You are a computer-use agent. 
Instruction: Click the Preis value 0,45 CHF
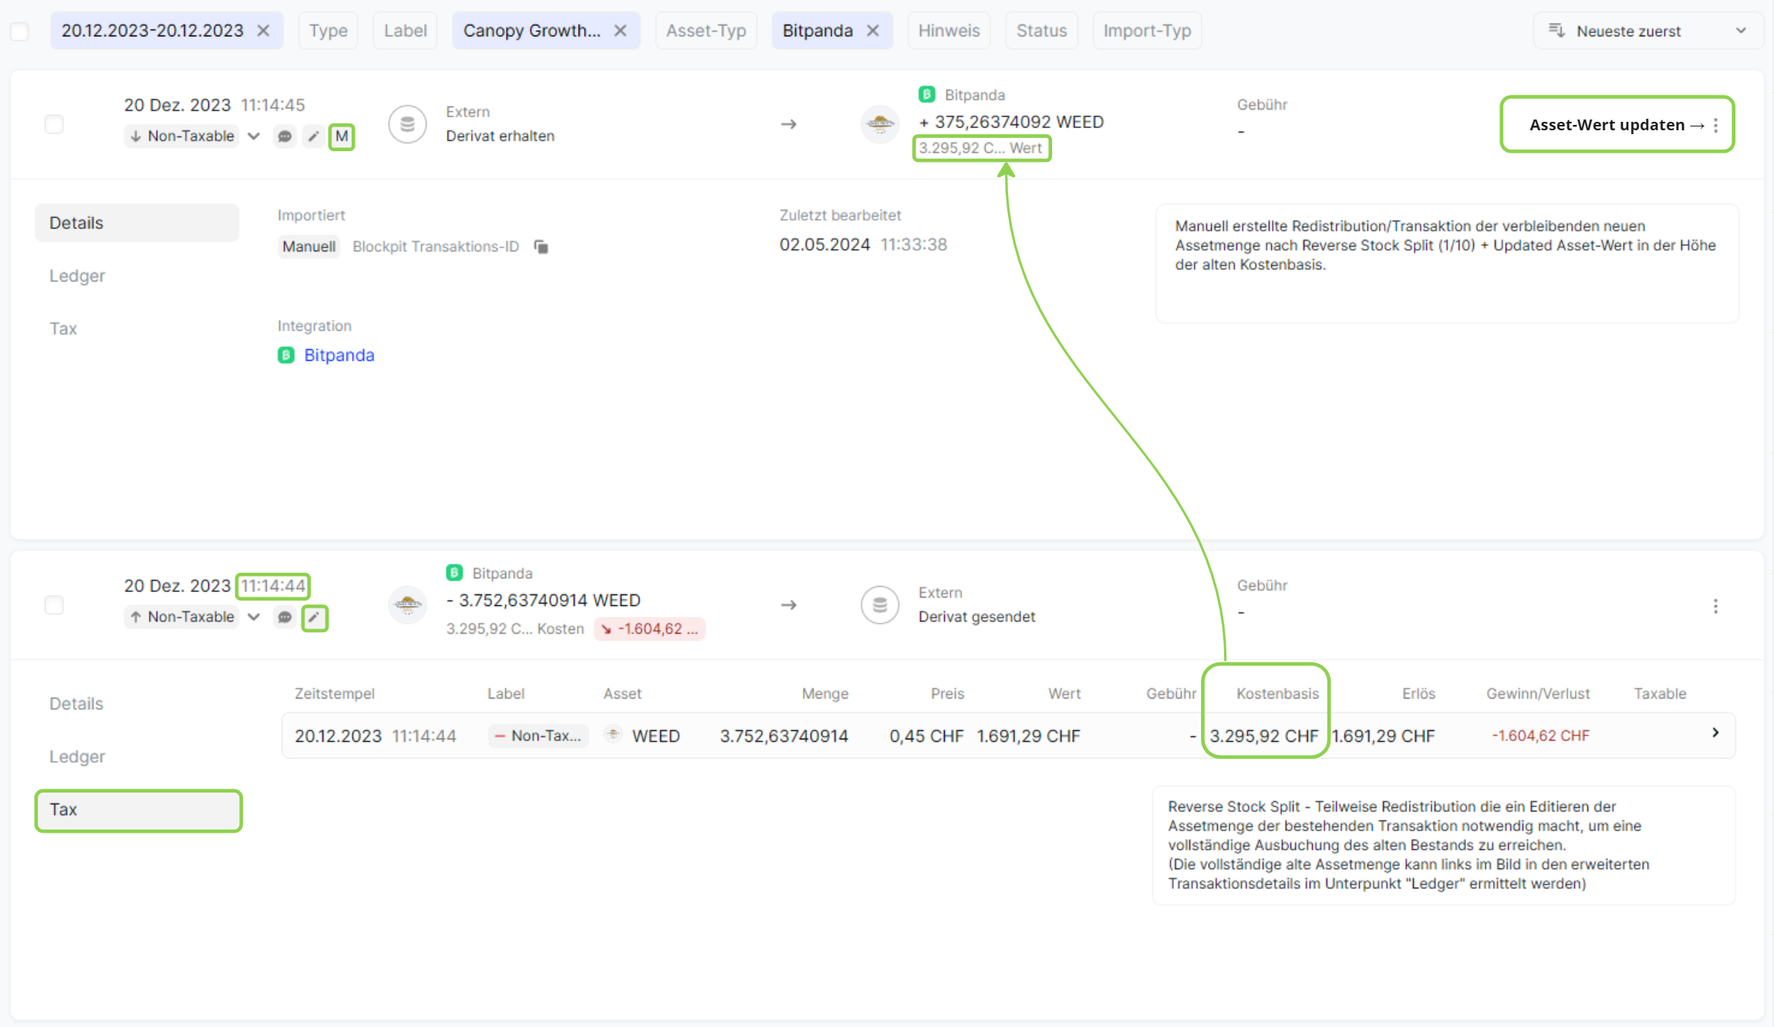926,736
